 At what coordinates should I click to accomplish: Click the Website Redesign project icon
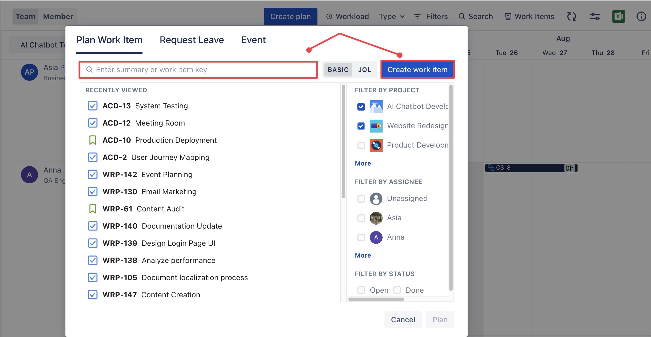[x=376, y=126]
